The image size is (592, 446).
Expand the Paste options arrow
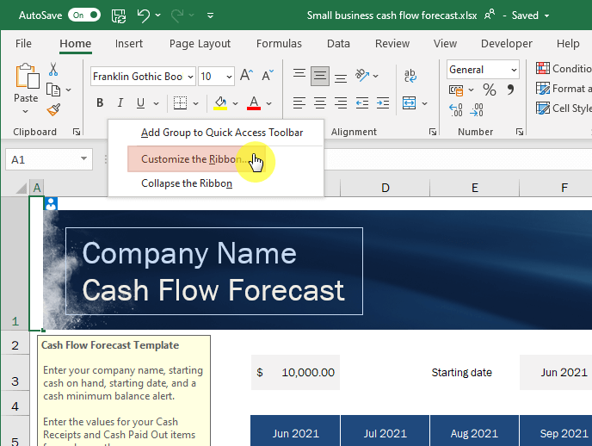point(25,111)
